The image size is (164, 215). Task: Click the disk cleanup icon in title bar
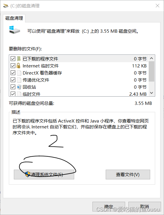[6, 6]
